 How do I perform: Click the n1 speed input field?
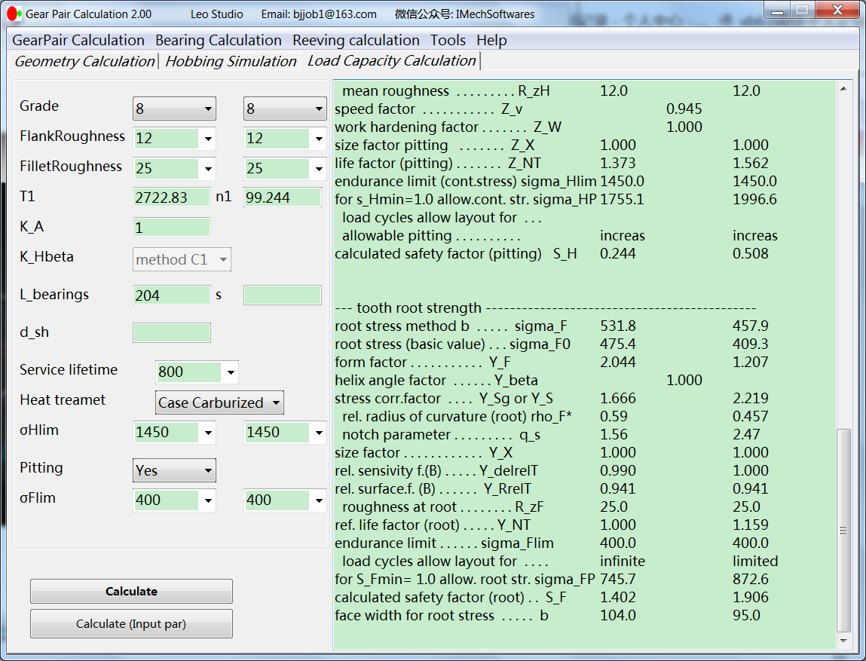click(x=282, y=197)
